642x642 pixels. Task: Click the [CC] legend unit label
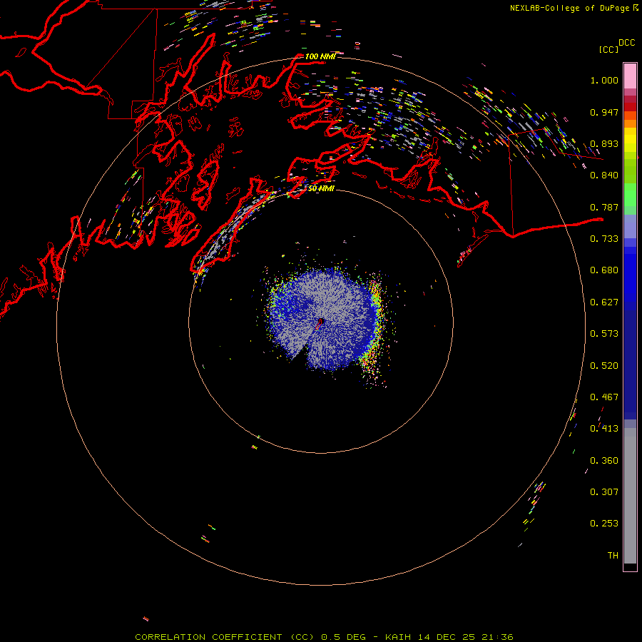(x=608, y=49)
